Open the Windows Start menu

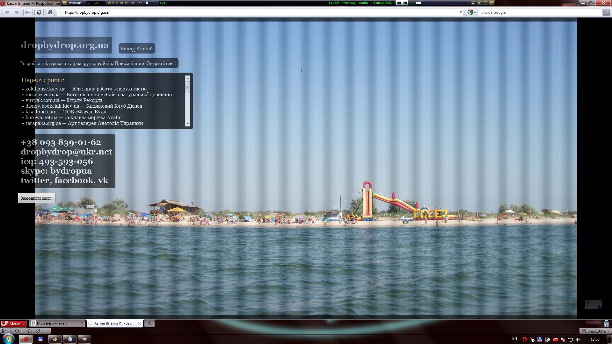coord(8,339)
